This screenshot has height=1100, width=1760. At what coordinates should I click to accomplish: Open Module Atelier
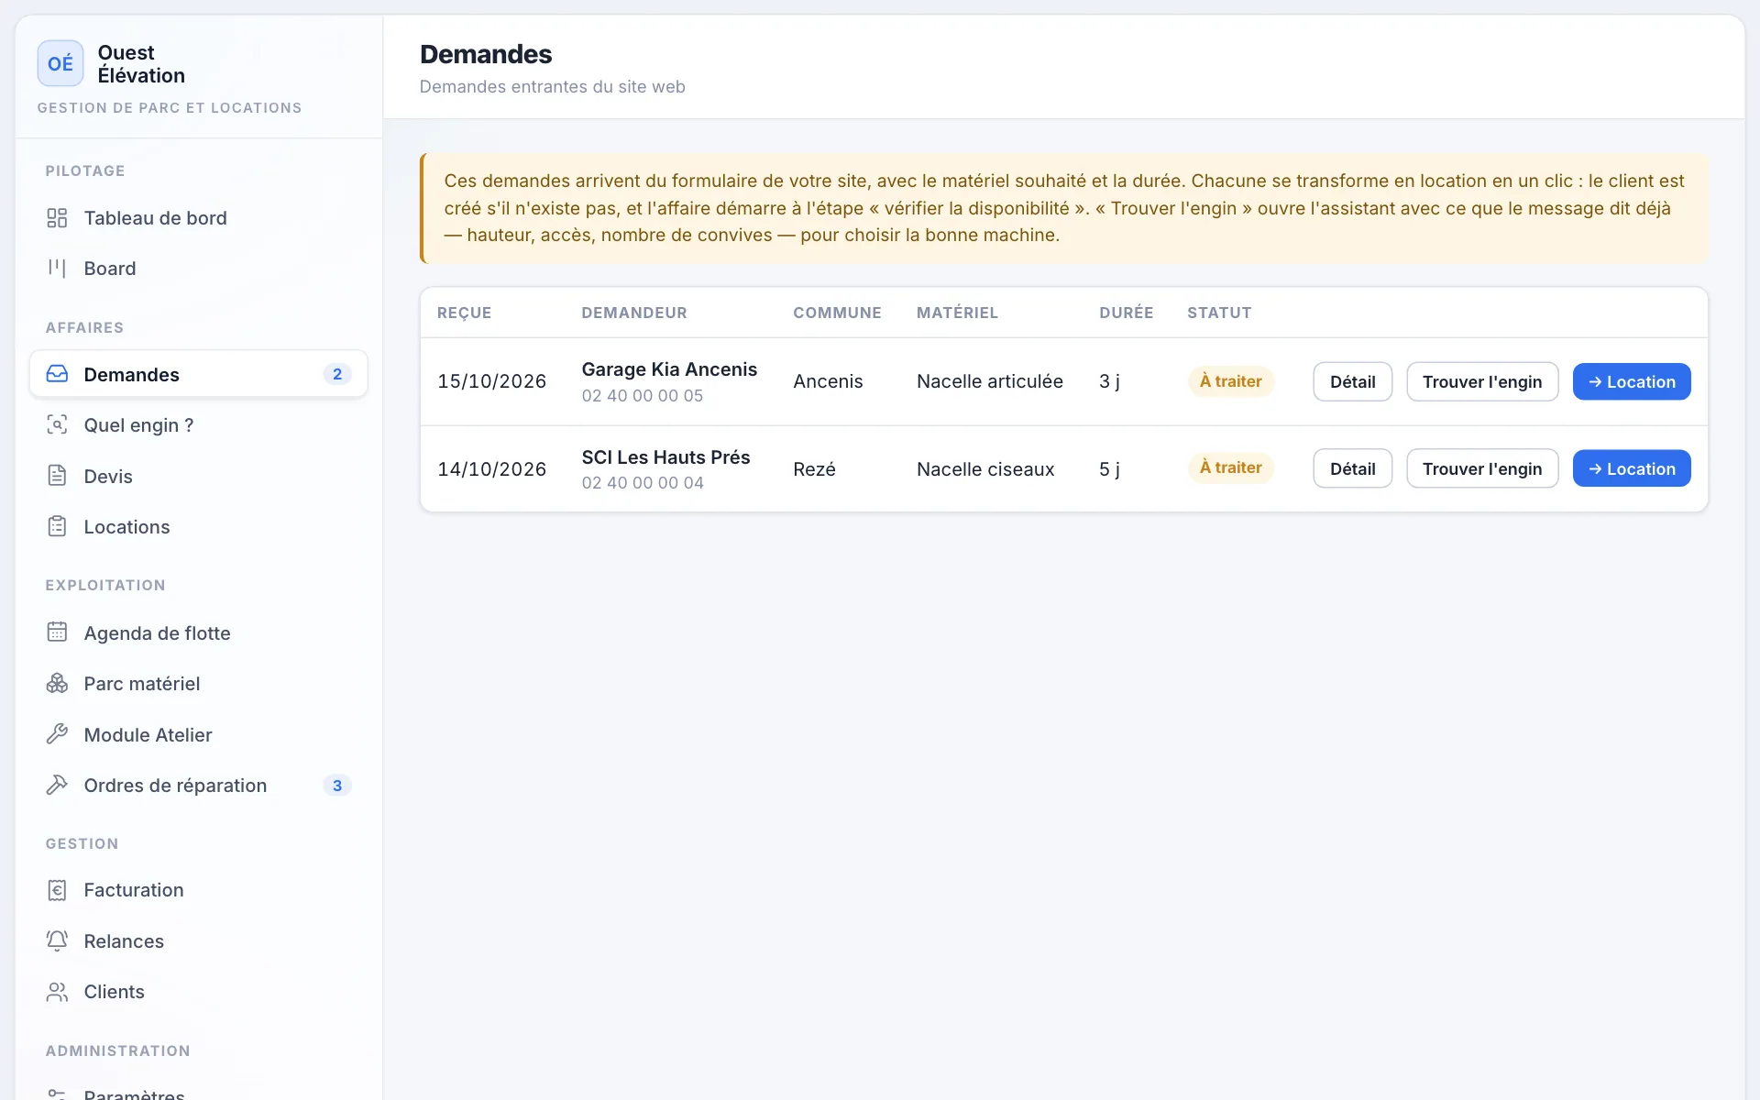tap(199, 734)
